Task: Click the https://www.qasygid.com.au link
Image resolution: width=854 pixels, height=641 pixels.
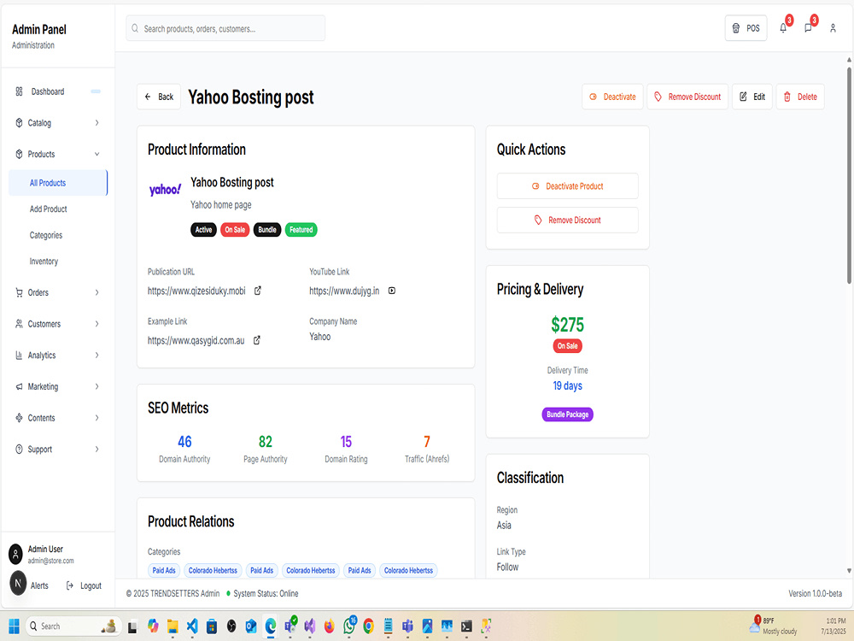Action: (x=196, y=341)
